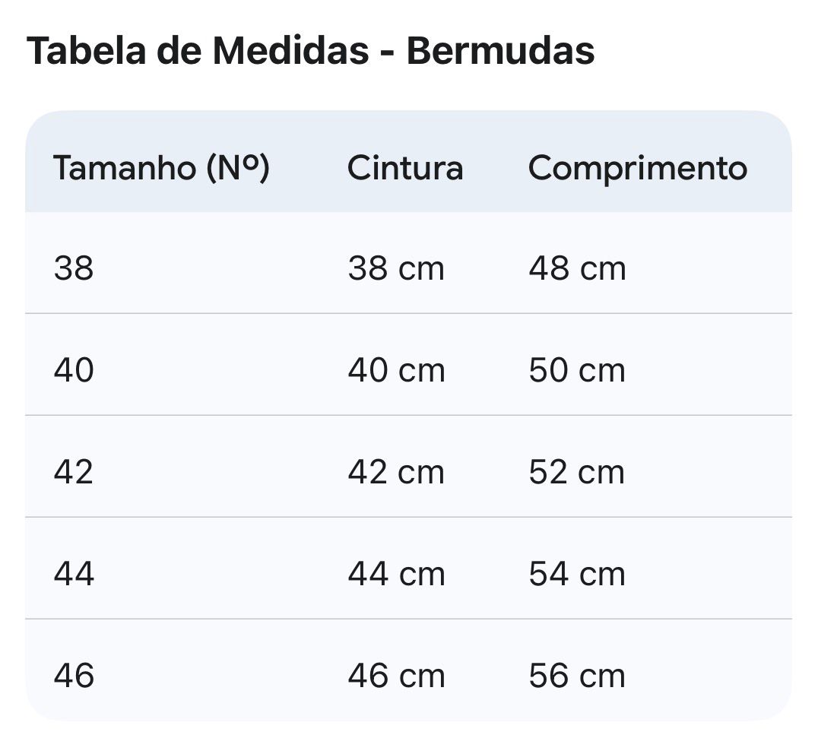
Task: Highlight the 42 cm waist cell
Action: [x=396, y=473]
